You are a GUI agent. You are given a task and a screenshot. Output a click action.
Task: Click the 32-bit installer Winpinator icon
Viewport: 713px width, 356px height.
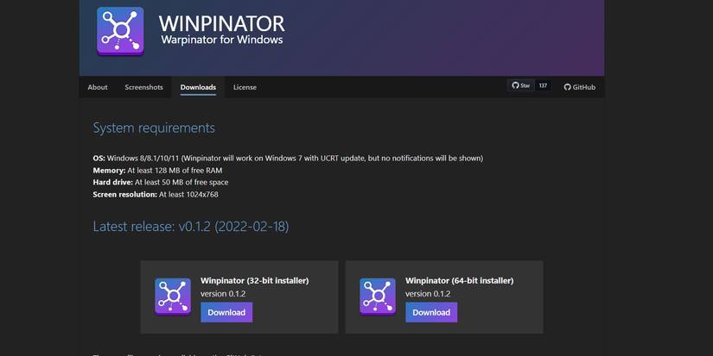pyautogui.click(x=173, y=297)
